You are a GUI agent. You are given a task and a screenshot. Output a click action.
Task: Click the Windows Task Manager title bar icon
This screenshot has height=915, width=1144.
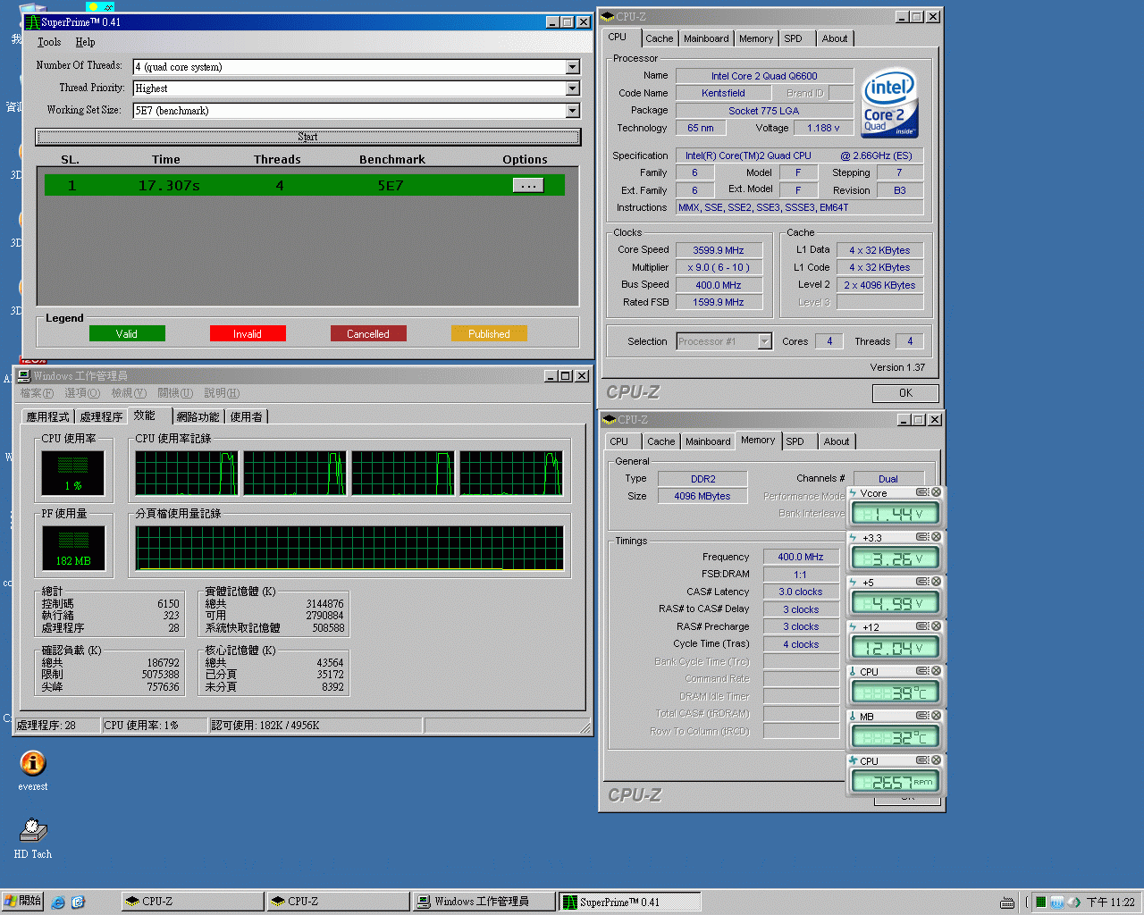point(24,376)
